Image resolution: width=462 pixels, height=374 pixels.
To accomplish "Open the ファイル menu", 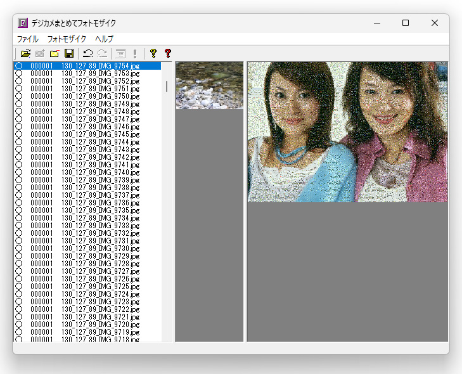I will pos(27,39).
